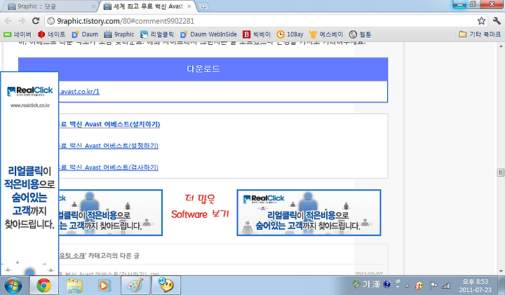The image size is (505, 295).
Task: Go back with the browser back arrow
Action: click(x=8, y=21)
